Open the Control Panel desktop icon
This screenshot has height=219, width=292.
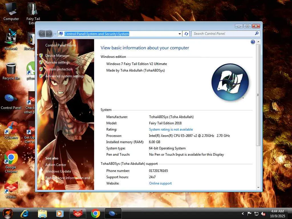coord(11,102)
